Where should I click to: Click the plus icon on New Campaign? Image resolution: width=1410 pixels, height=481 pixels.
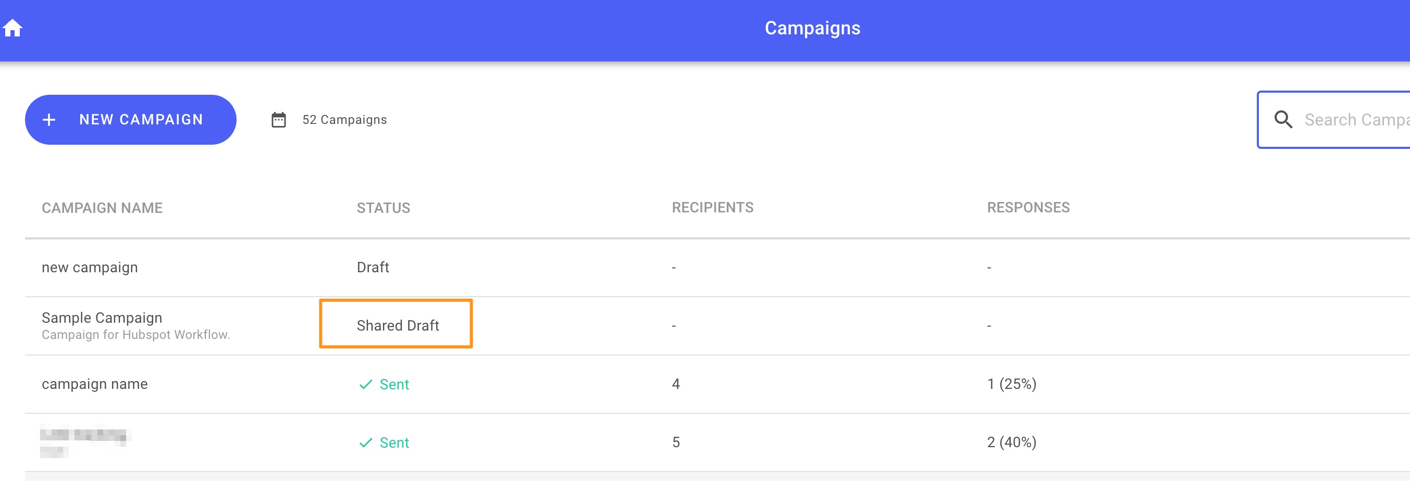pos(50,120)
